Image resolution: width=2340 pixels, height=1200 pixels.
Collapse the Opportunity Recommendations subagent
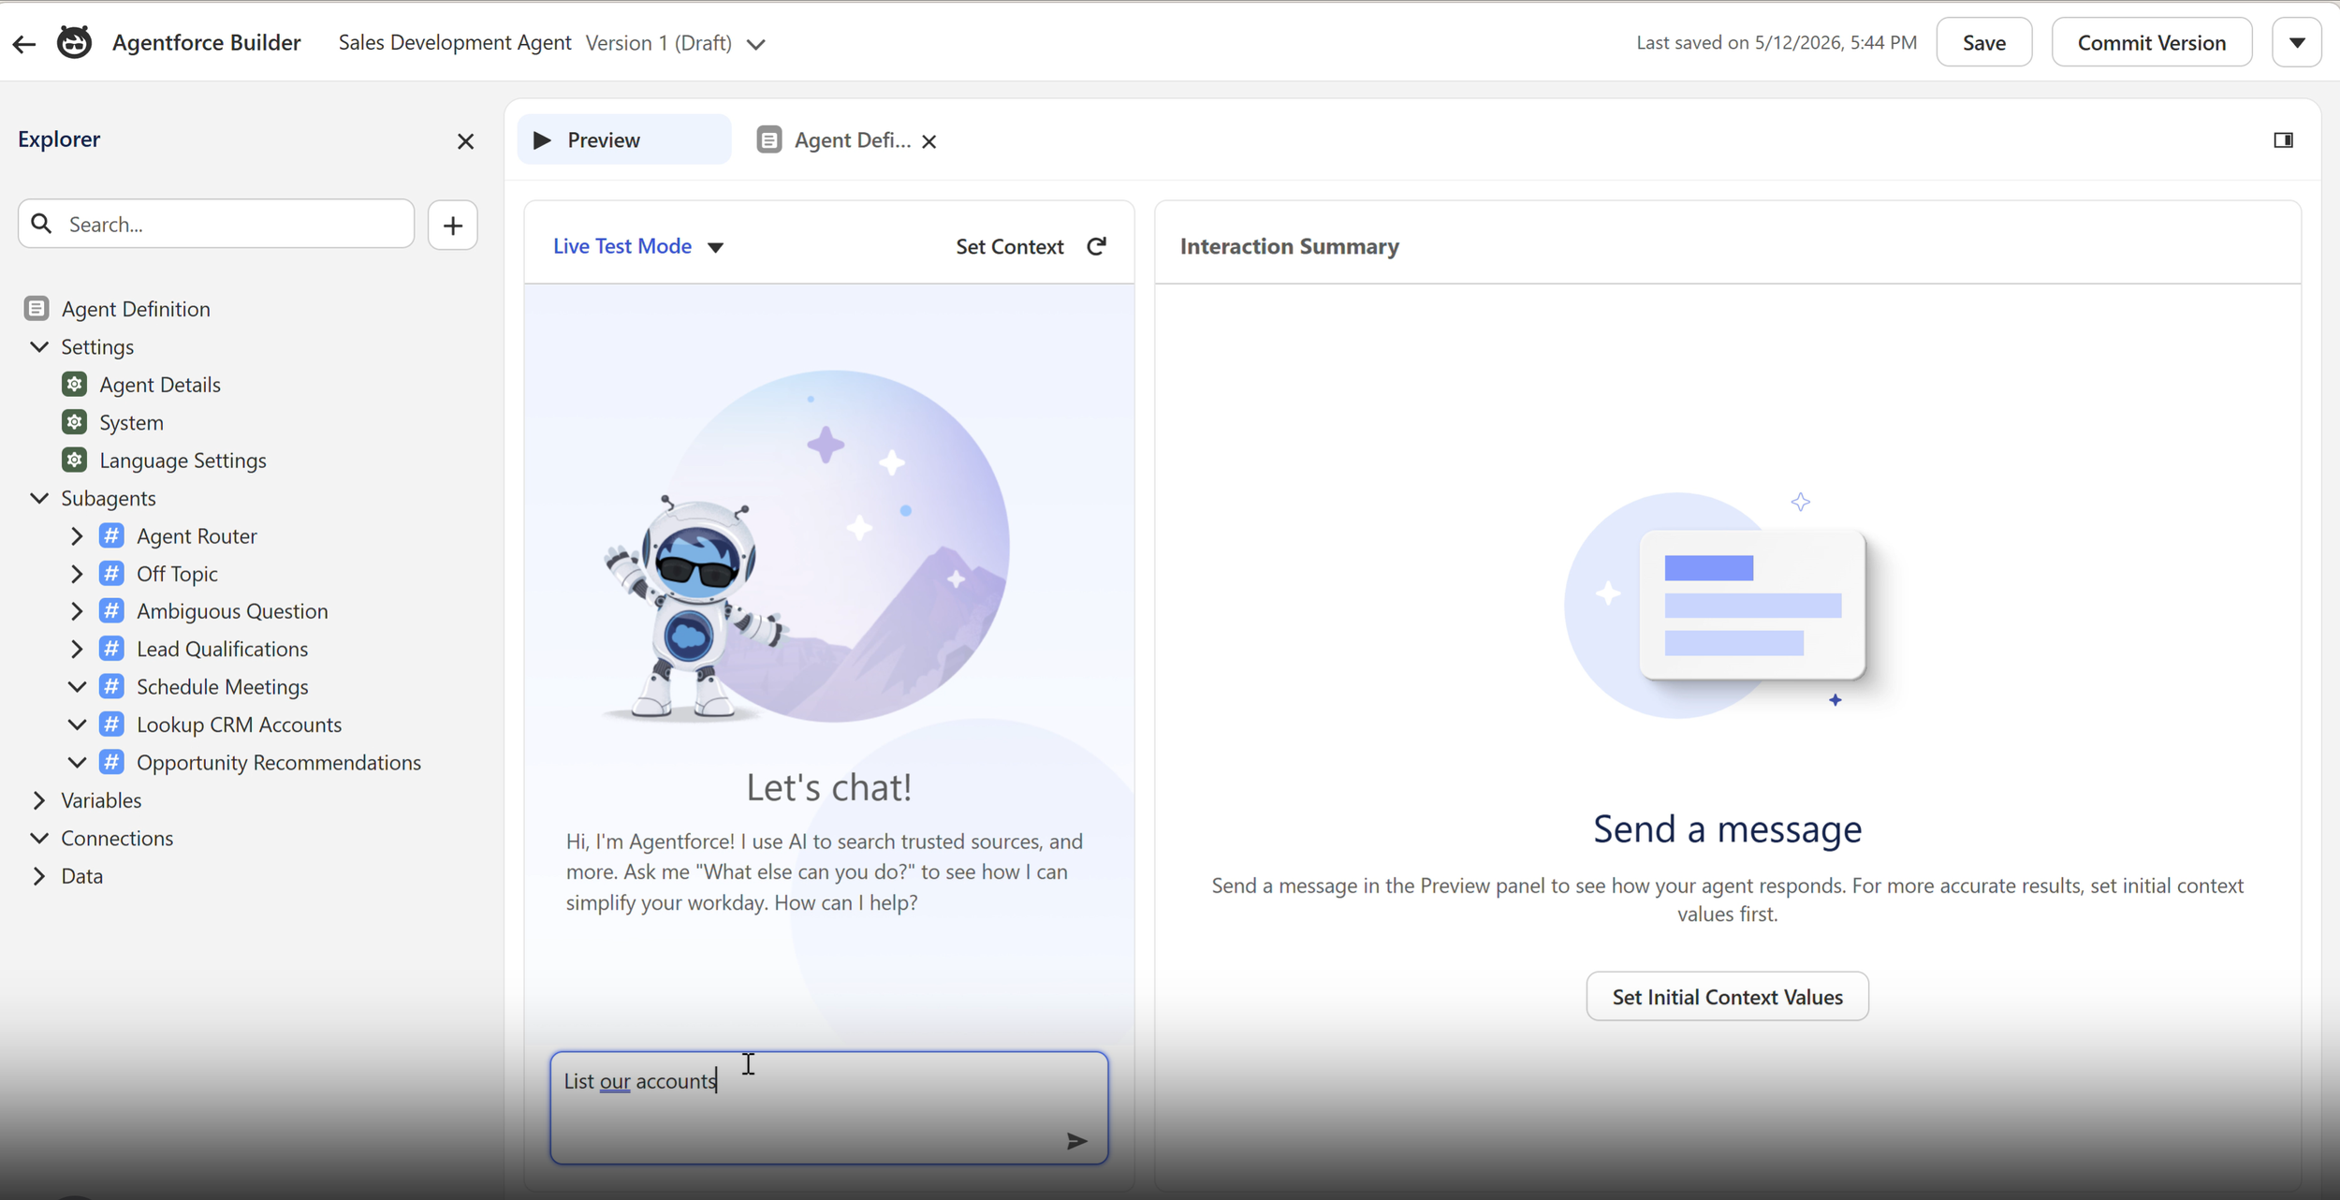pyautogui.click(x=77, y=762)
